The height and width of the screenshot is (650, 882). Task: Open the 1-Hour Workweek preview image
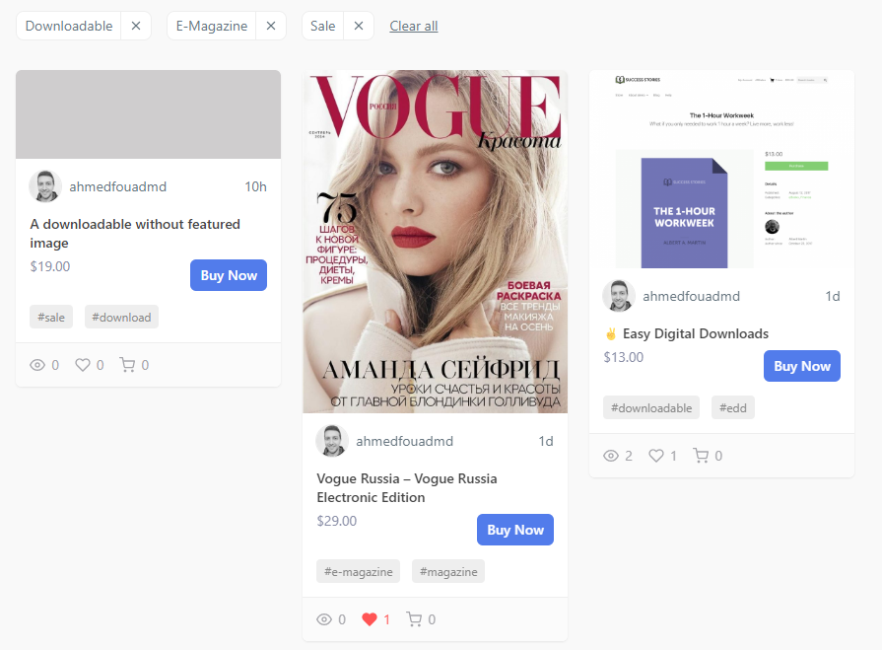pyautogui.click(x=721, y=170)
